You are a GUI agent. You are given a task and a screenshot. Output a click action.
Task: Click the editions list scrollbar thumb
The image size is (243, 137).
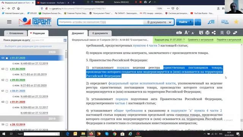(66, 55)
